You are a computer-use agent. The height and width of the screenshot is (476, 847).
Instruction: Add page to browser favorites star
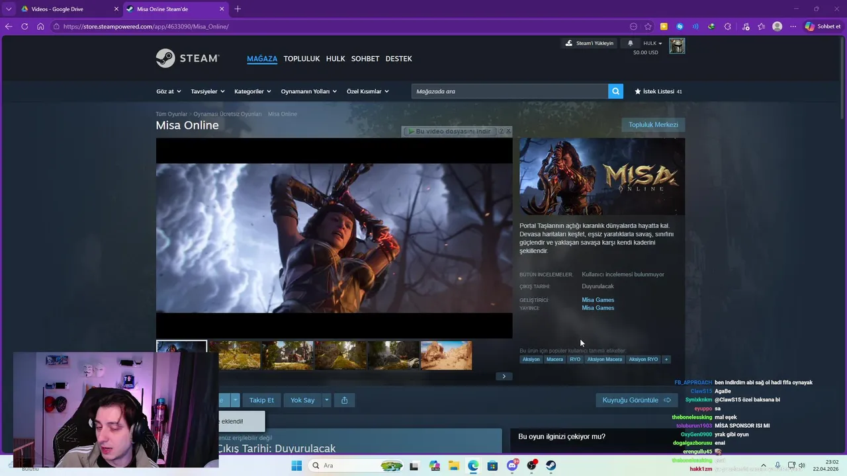click(648, 26)
